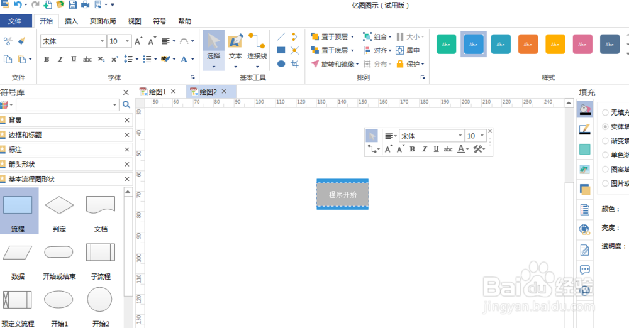Activate the Text tool
Image resolution: width=629 pixels, height=328 pixels.
(235, 49)
